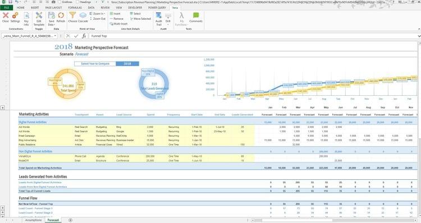Toggle the Headings checkbox

[77, 2]
